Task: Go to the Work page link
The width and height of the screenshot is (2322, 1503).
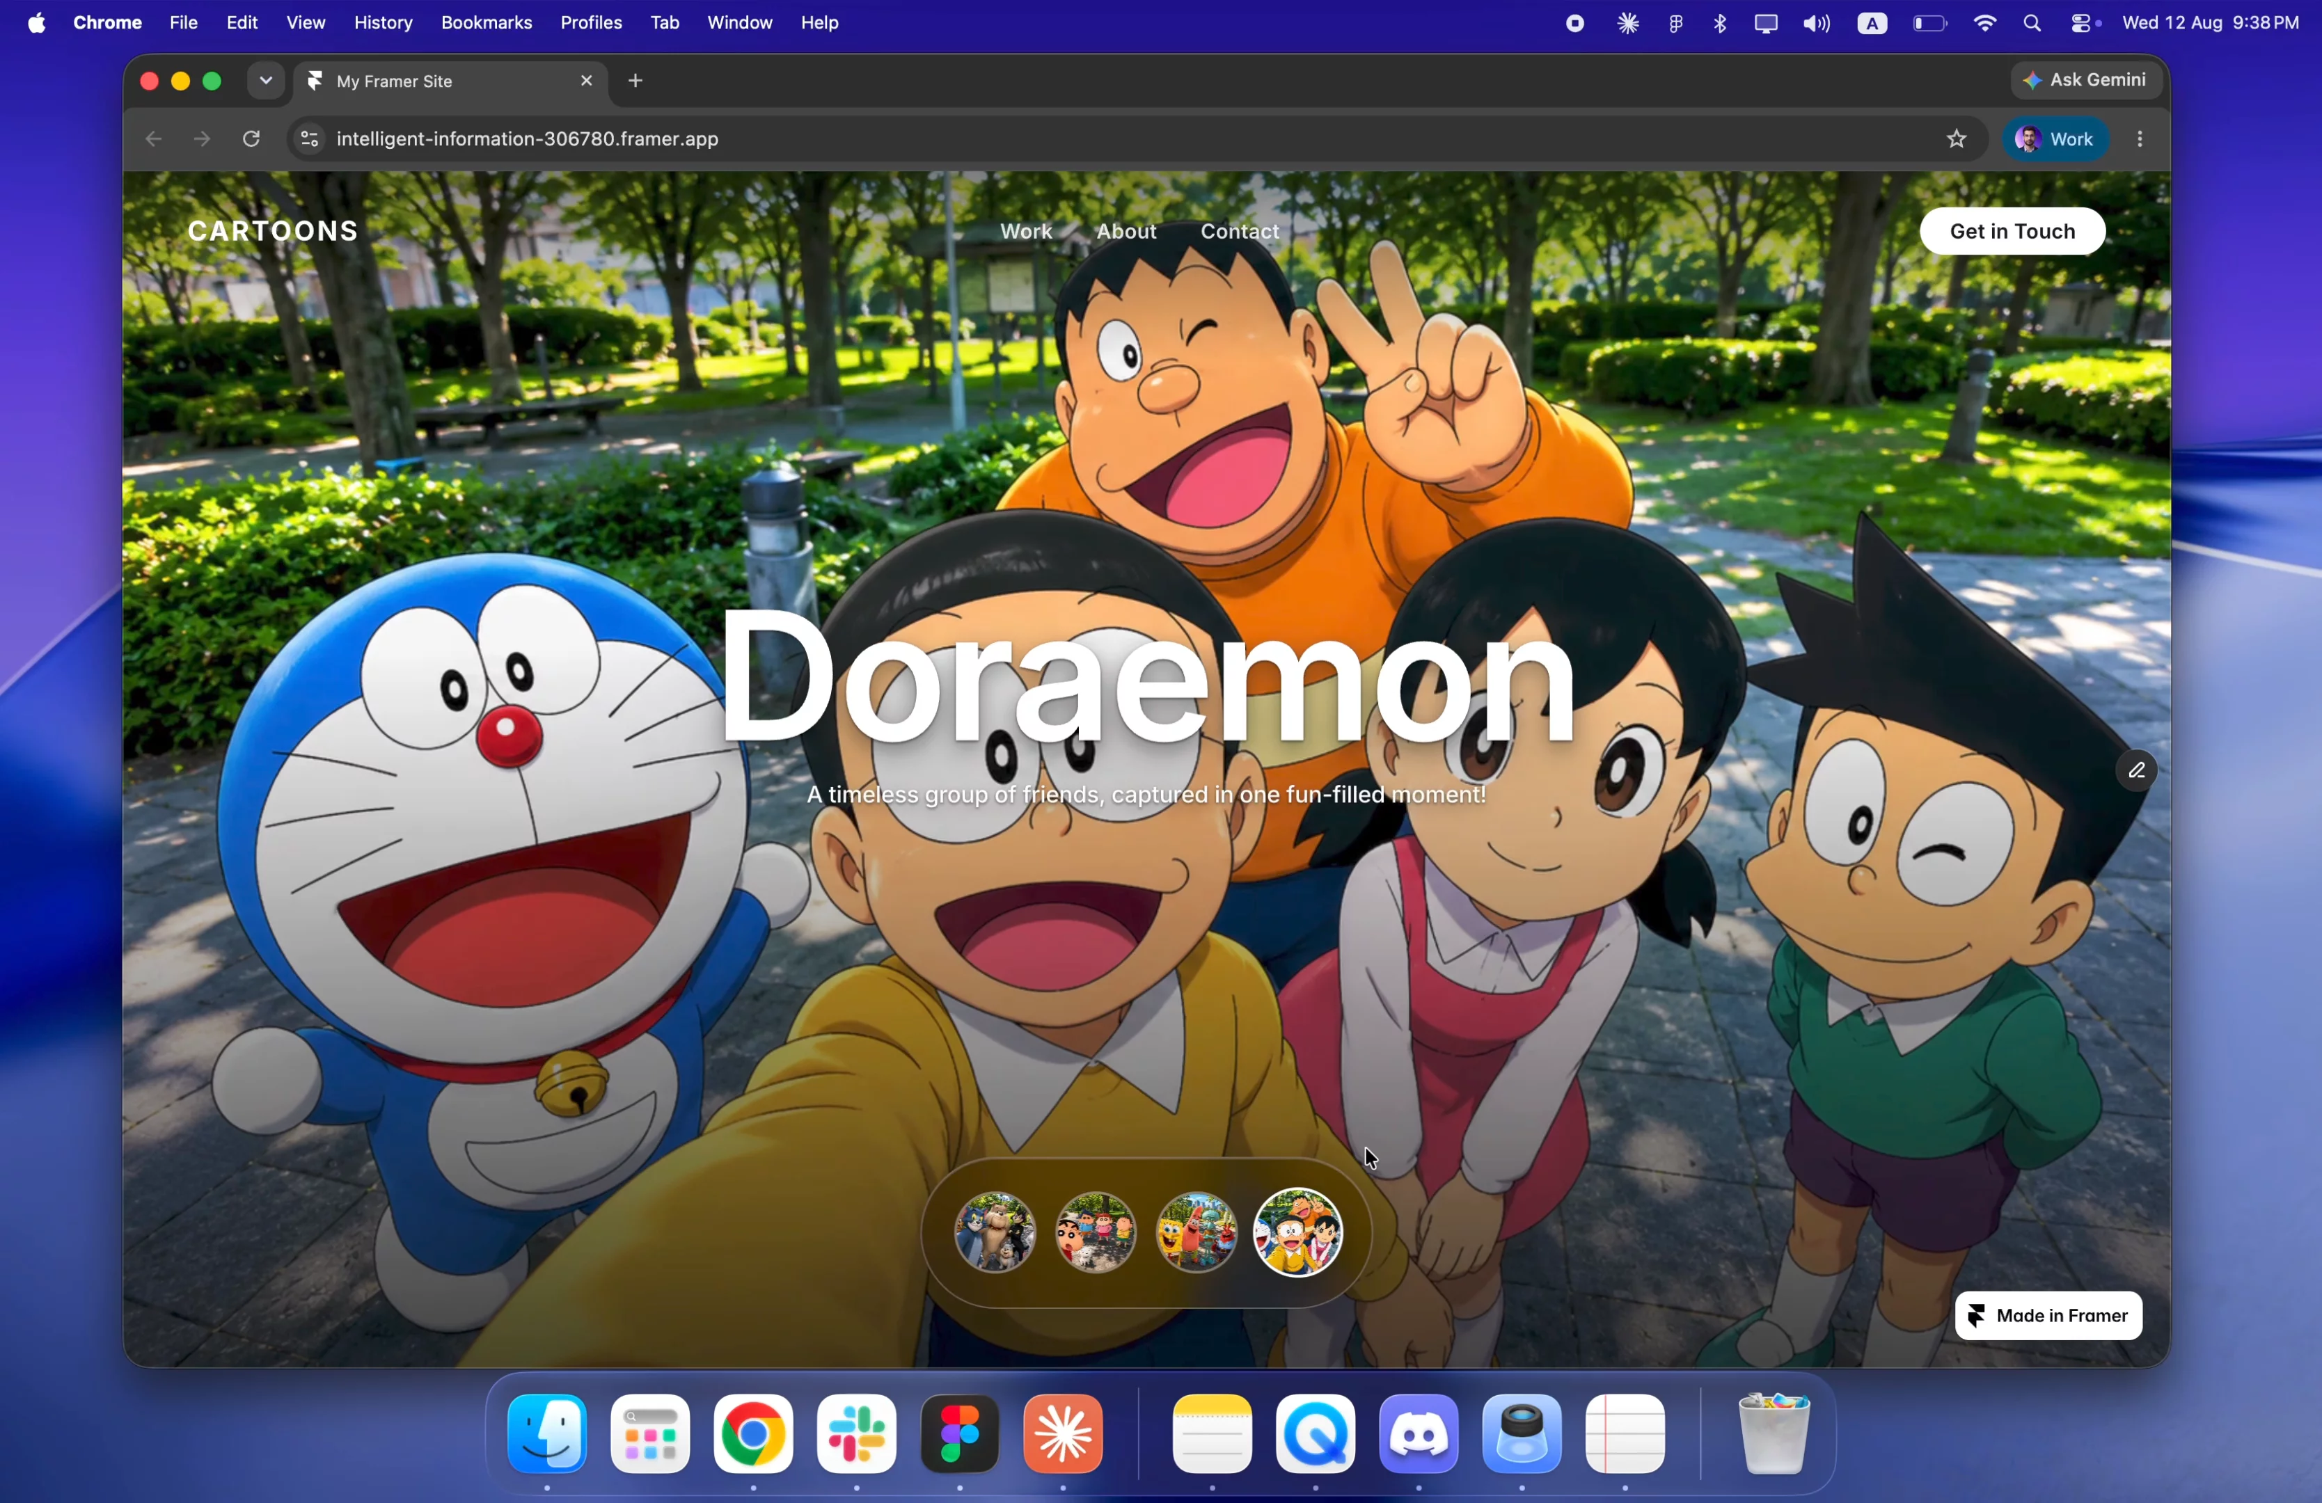Action: click(x=1025, y=231)
